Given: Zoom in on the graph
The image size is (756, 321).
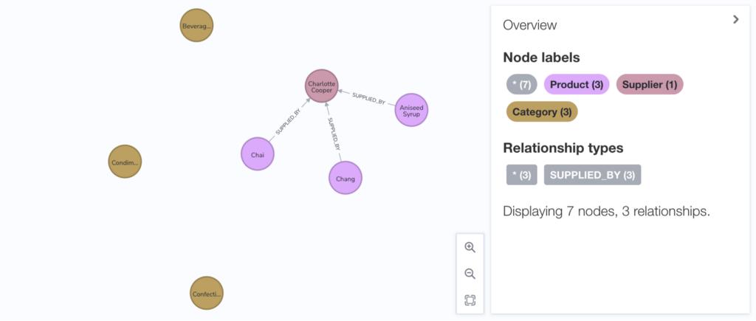Looking at the screenshot, I should (x=470, y=247).
